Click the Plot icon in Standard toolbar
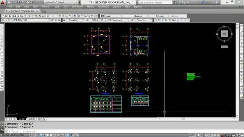Screen dimensions: 244x137 (x=14, y=16)
